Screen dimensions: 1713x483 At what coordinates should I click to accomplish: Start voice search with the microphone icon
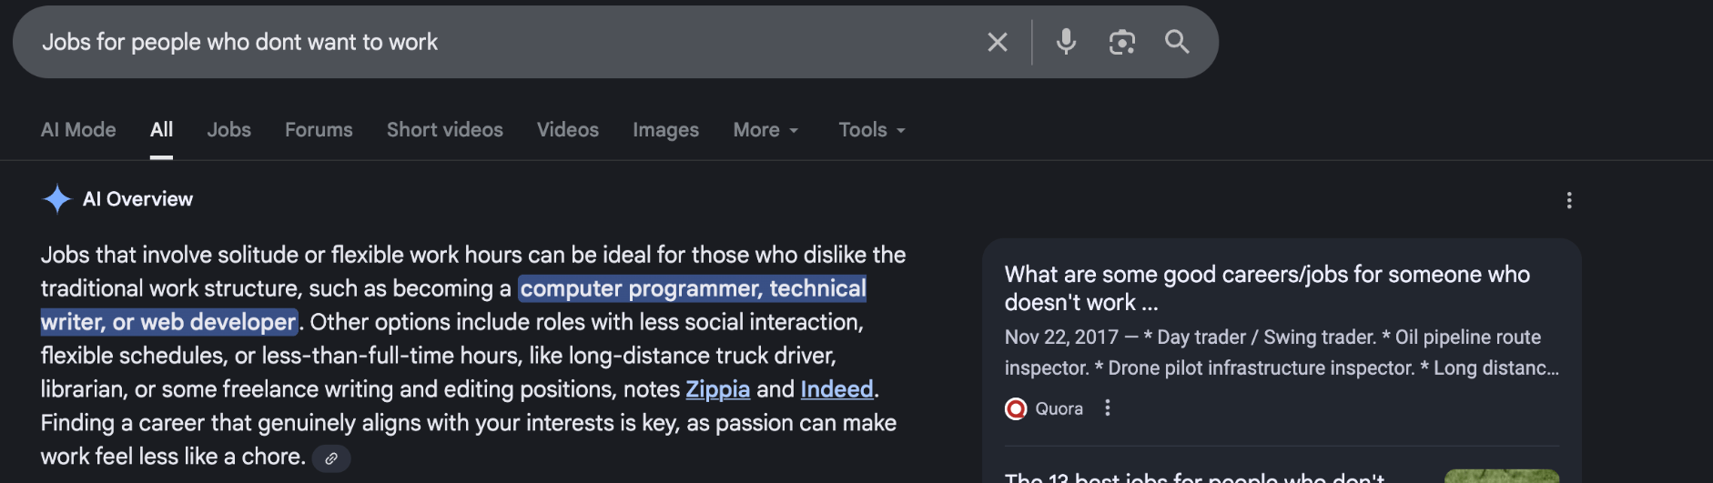tap(1066, 42)
